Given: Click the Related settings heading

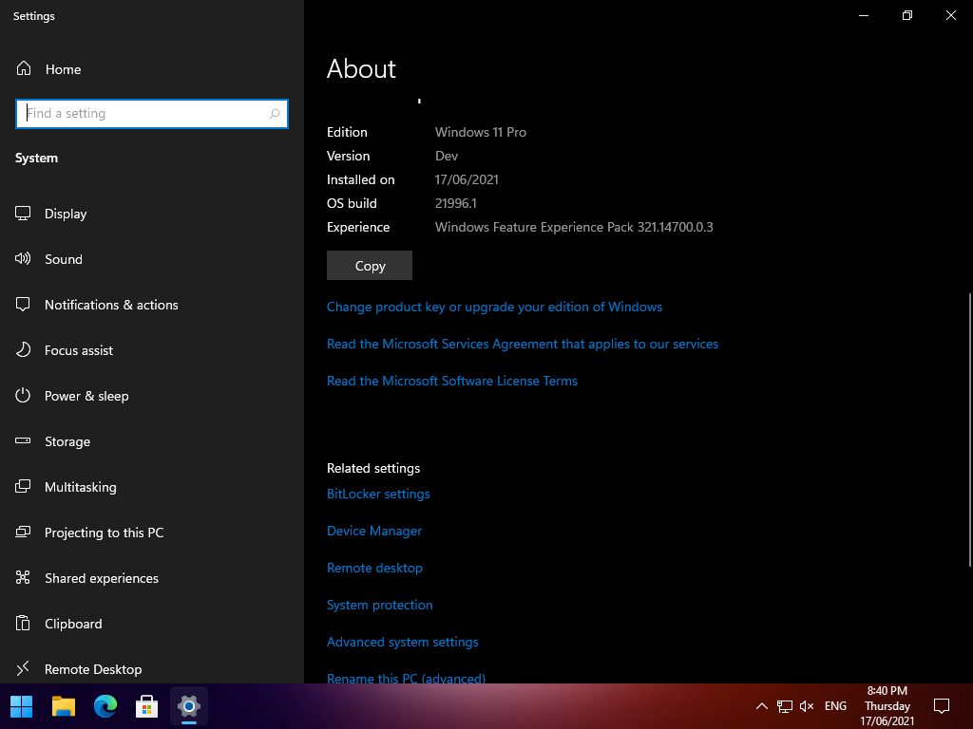Looking at the screenshot, I should 373,468.
